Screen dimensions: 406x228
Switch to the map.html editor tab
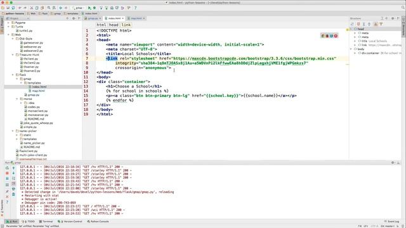coord(136,18)
